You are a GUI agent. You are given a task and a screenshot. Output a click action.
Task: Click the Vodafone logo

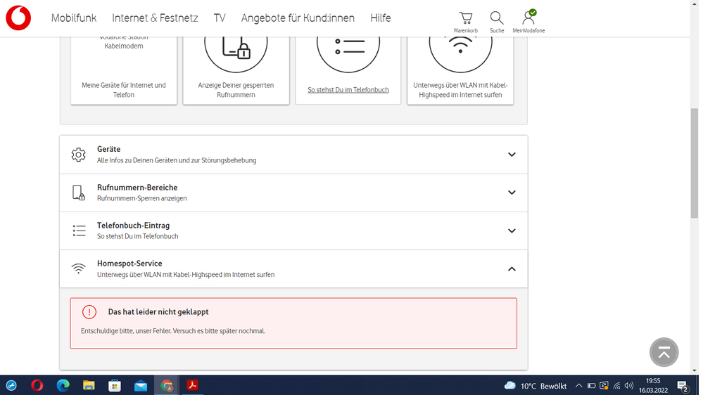pyautogui.click(x=18, y=18)
